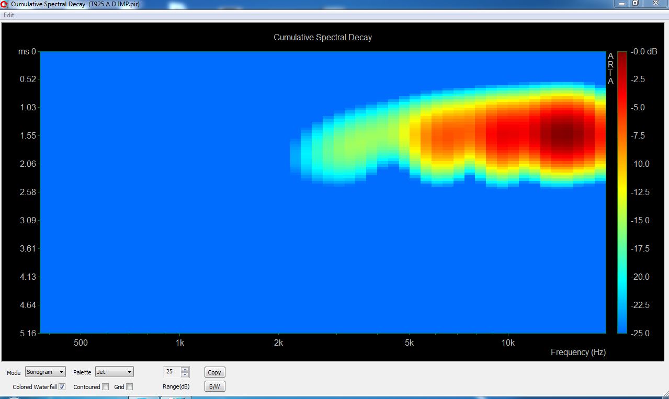The image size is (669, 399).
Task: Open the Mode dropdown showing Sonogram
Action: coord(46,372)
